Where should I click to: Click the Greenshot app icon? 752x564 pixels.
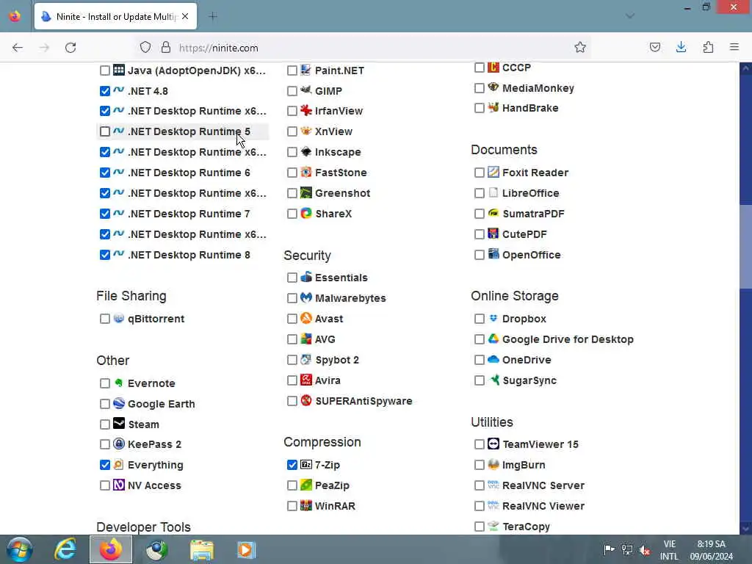(x=306, y=193)
